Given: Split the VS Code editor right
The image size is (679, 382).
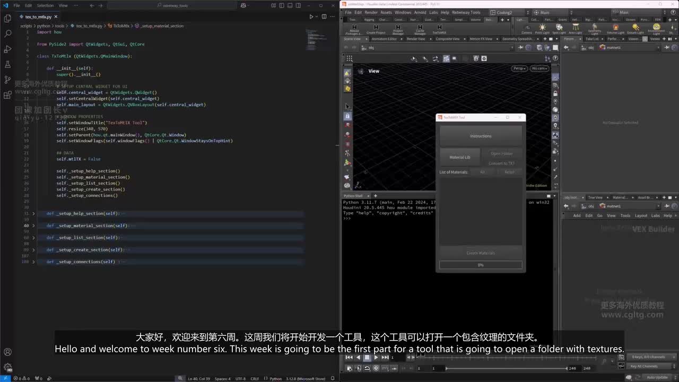Looking at the screenshot, I should pos(325,16).
